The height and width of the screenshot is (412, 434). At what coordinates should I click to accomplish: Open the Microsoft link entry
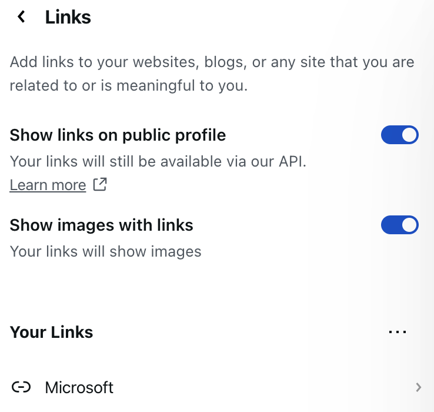tap(79, 387)
